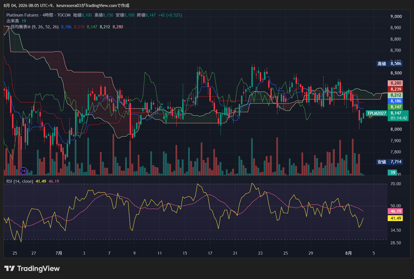Click the 23 date on the time axis
Viewport: 414px width, 279px height.
tap(260, 253)
